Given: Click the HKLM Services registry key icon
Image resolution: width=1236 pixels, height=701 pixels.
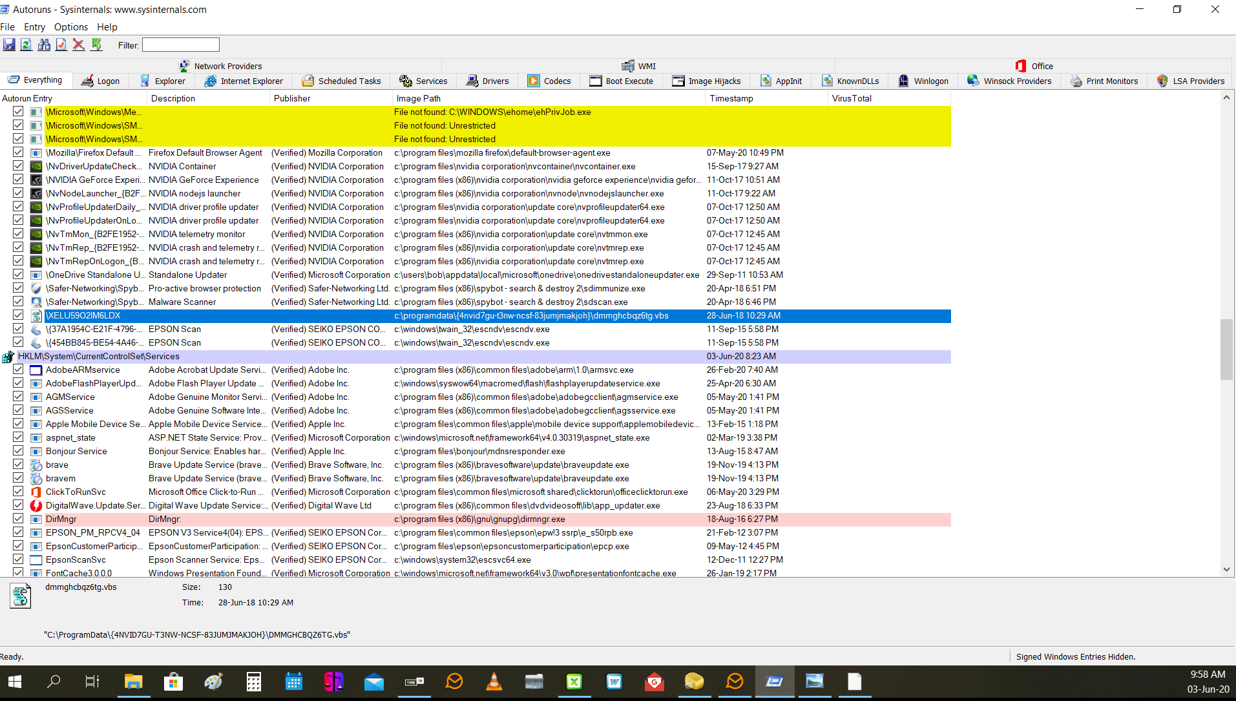Looking at the screenshot, I should coord(8,357).
